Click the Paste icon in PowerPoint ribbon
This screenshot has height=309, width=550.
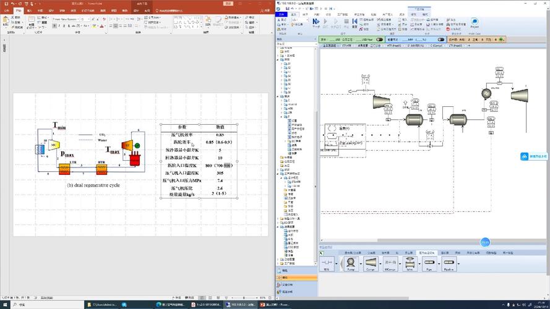(6, 20)
